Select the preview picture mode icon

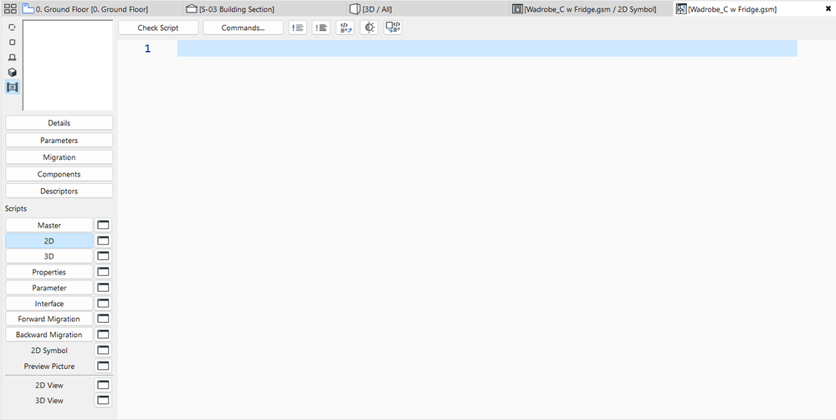13,87
